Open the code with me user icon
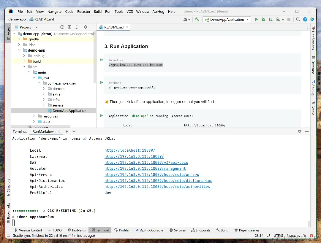The height and width of the screenshot is (243, 321). click(186, 19)
